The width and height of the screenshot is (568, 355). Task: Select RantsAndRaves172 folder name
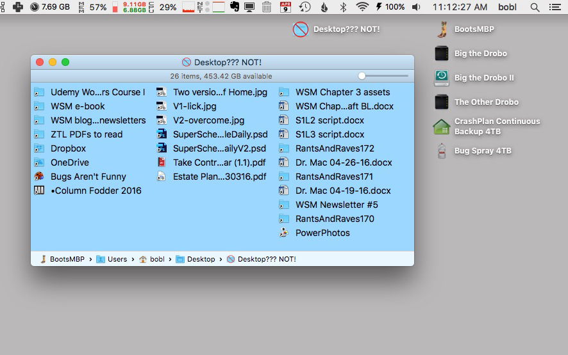[335, 148]
